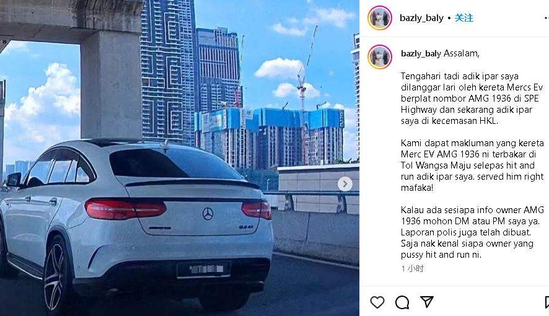Click the caption text about SPE Highway
549x316 pixels.
click(472, 99)
